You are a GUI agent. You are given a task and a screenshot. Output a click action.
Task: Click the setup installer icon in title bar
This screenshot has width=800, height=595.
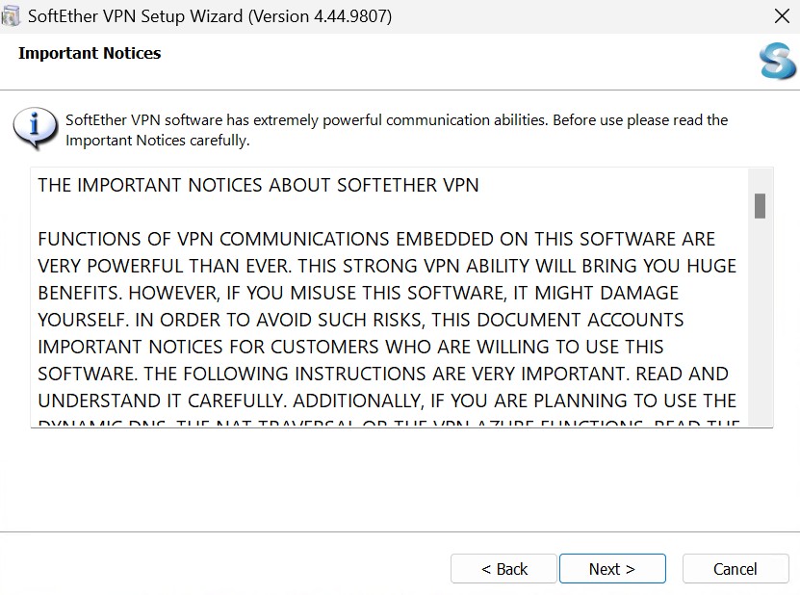click(12, 16)
